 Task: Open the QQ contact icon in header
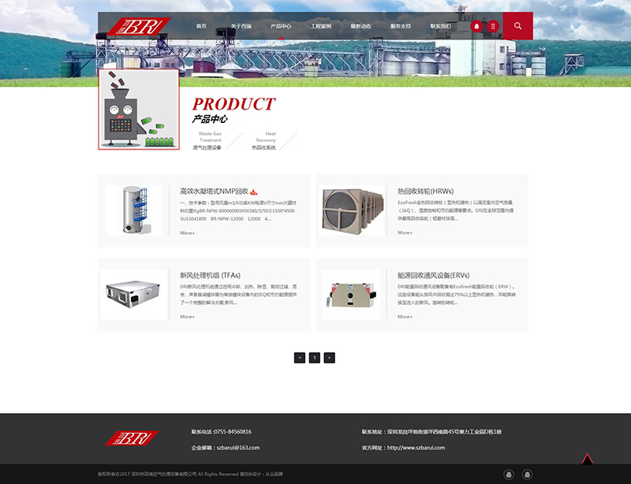477,26
